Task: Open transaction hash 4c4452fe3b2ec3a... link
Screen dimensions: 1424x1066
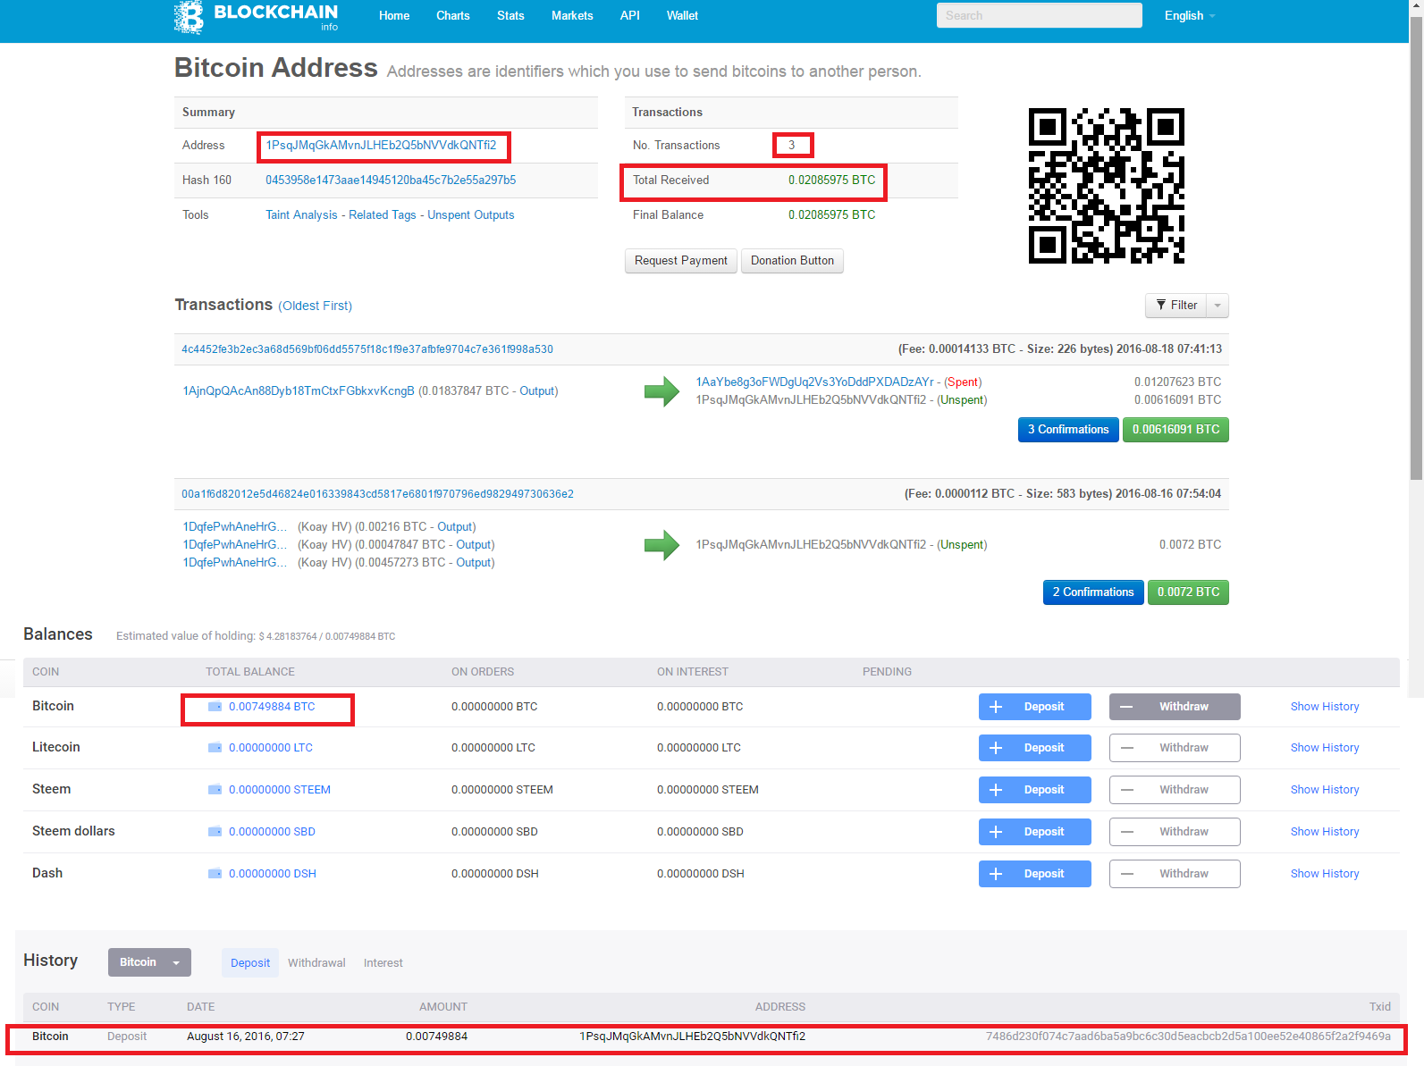Action: click(367, 349)
